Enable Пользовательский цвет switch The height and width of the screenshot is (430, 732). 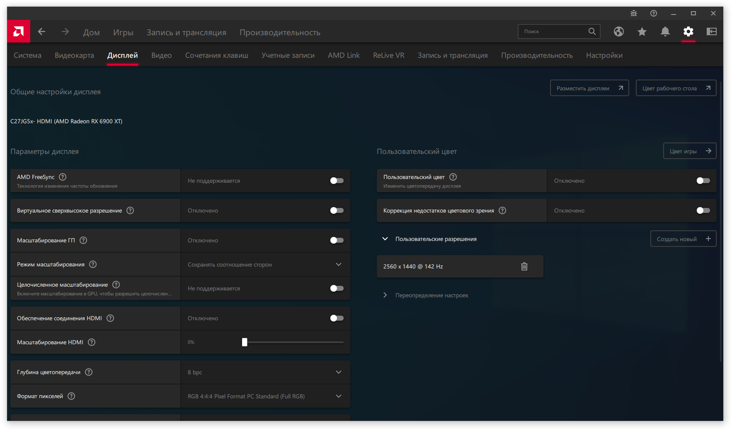tap(703, 181)
